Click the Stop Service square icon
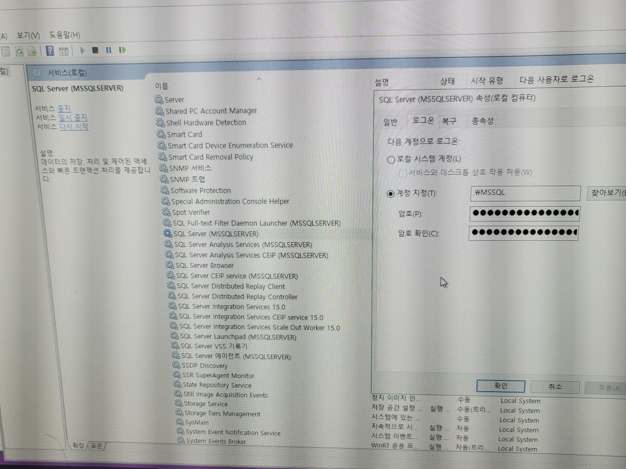 (95, 50)
